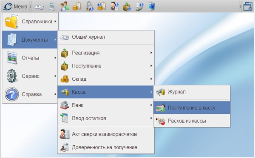The image size is (255, 158).
Task: Click the padlock toolbar icon
Action: (x=89, y=6)
